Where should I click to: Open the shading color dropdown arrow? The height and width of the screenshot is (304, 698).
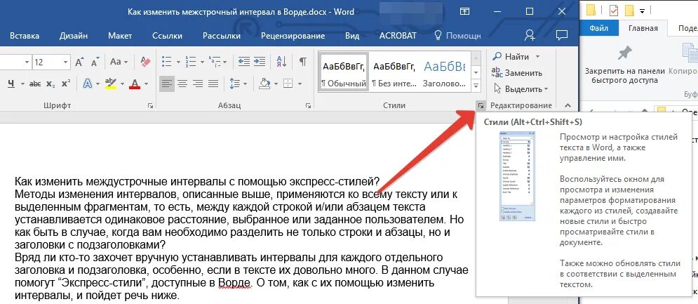pos(275,84)
